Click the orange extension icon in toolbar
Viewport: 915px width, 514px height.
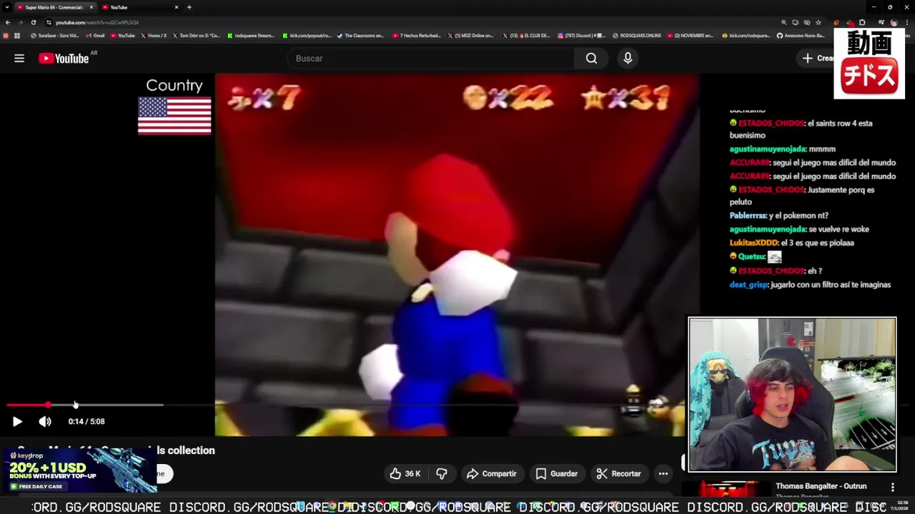tap(836, 22)
